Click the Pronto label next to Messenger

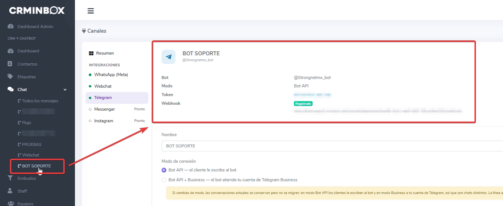click(139, 109)
